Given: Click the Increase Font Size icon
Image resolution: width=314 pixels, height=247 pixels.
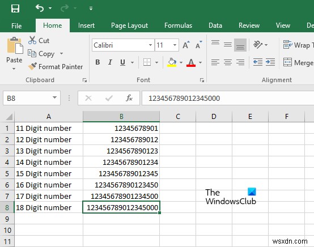Looking at the screenshot, I should tap(186, 45).
